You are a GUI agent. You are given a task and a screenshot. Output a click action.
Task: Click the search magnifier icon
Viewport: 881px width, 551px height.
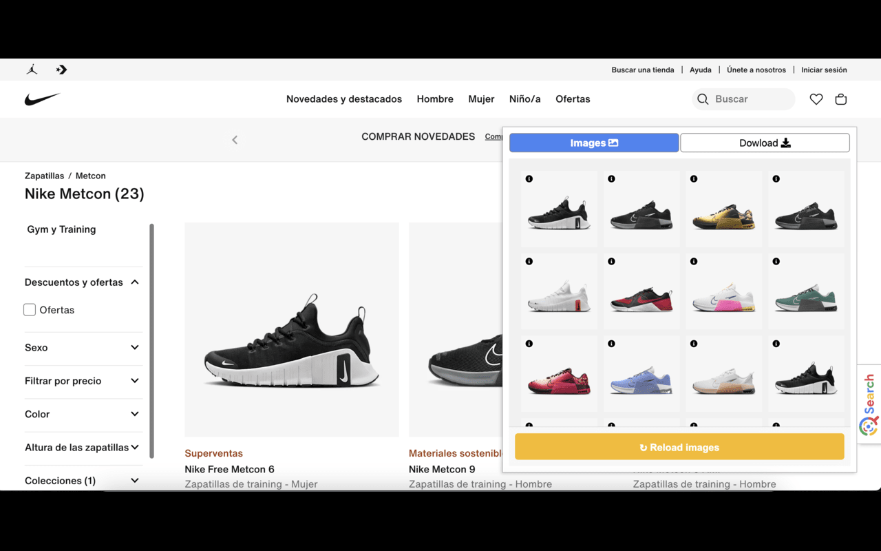point(703,98)
